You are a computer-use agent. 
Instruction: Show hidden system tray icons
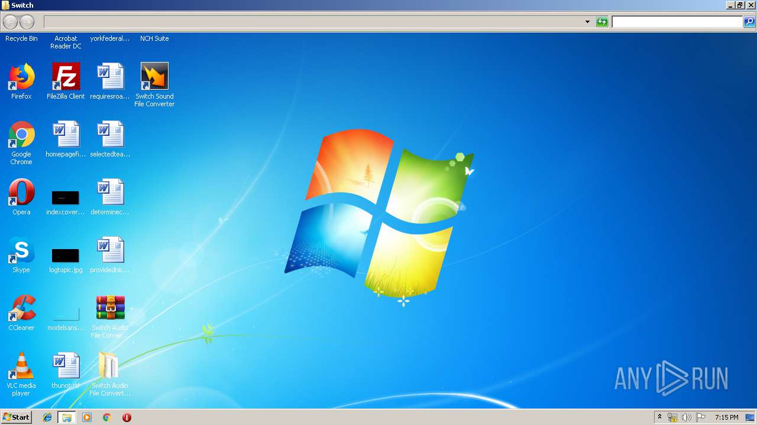pos(659,417)
